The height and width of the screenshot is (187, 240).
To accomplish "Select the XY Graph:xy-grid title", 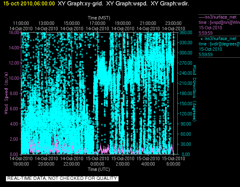I will tap(80, 4).
